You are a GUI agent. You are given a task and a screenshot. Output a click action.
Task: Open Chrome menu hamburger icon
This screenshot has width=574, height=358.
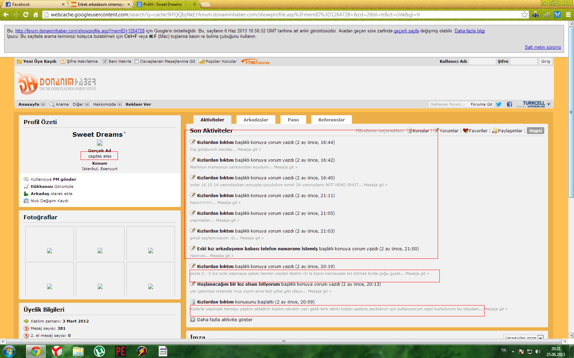point(568,15)
